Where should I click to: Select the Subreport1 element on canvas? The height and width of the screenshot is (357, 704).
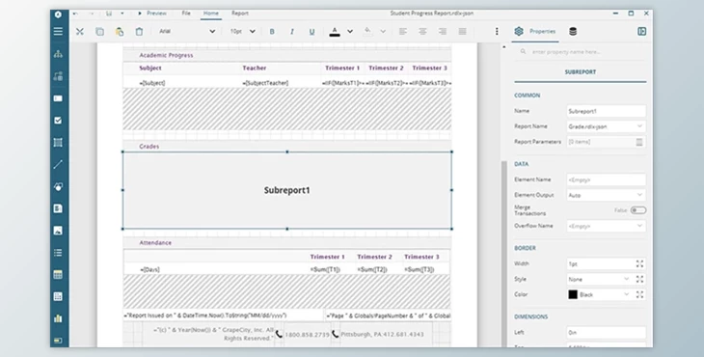coord(286,190)
